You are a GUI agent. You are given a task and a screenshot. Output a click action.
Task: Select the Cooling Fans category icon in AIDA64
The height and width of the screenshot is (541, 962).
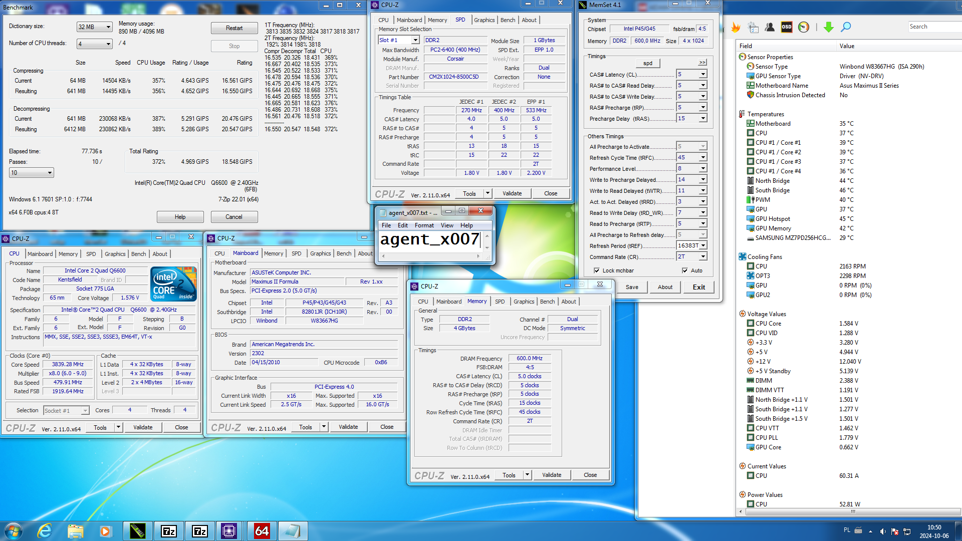coord(743,257)
